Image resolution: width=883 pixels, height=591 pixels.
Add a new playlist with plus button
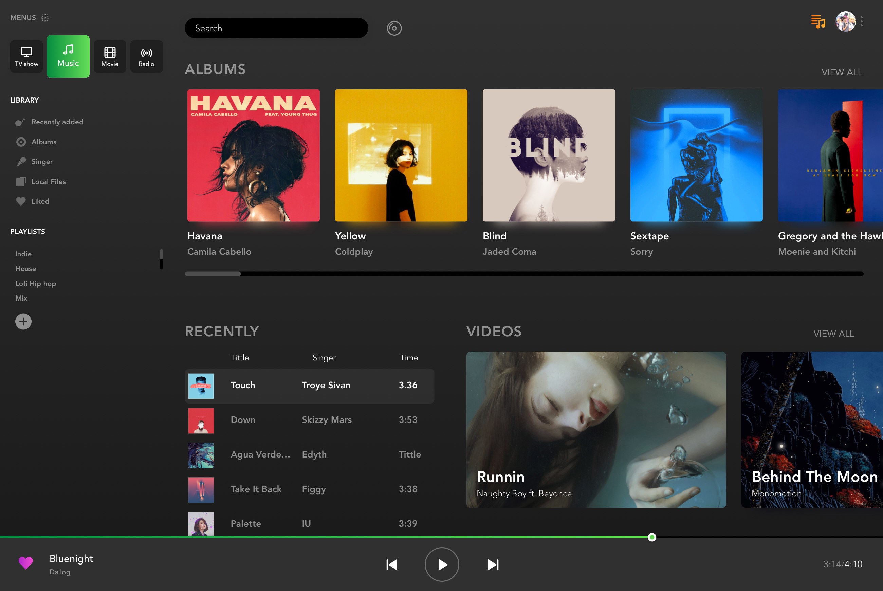(x=23, y=322)
